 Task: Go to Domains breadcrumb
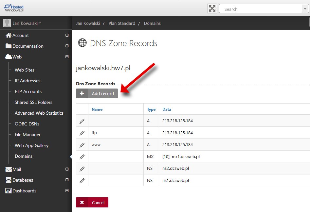pos(152,23)
